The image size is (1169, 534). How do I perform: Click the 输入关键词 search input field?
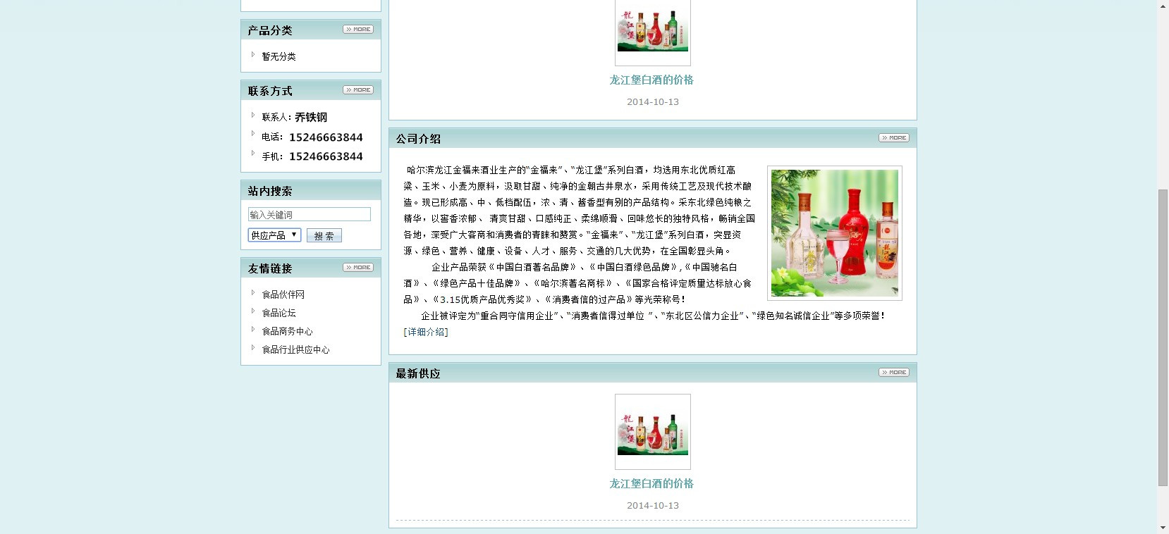tap(310, 215)
